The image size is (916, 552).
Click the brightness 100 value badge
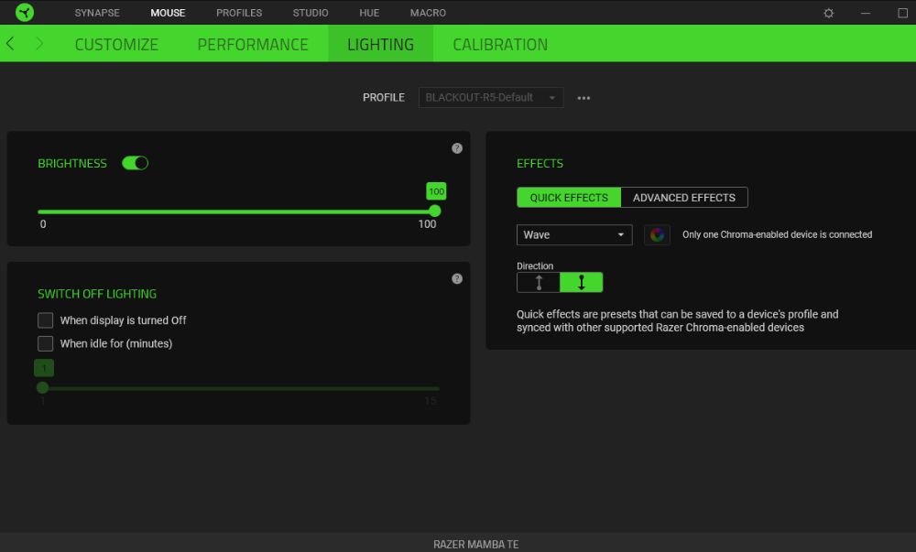[436, 191]
